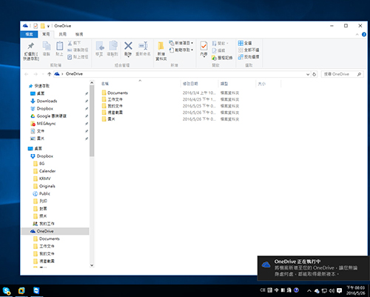Image resolution: width=370 pixels, height=297 pixels.
Task: Show hidden system tray icons chevron
Action: [x=309, y=290]
